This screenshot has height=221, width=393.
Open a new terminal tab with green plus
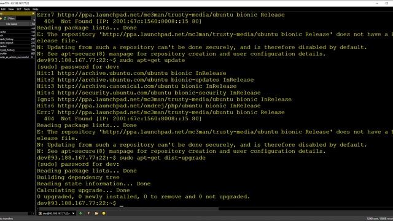80,213
